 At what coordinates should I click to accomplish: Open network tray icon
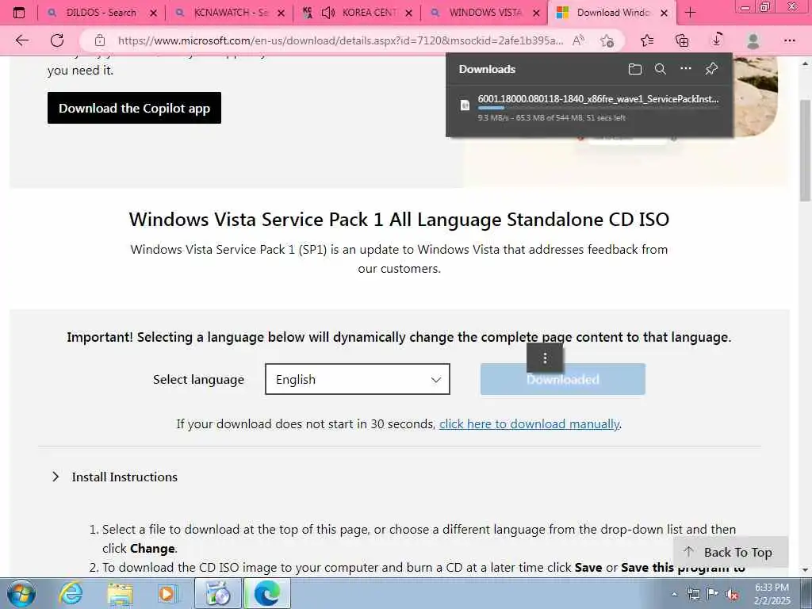coord(693,594)
